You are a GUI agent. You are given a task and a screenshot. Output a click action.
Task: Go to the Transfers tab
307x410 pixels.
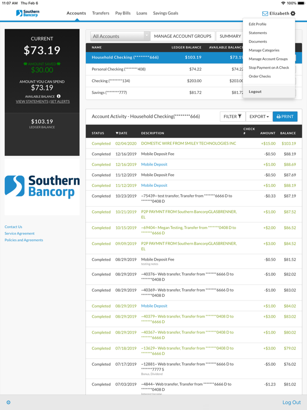(101, 13)
